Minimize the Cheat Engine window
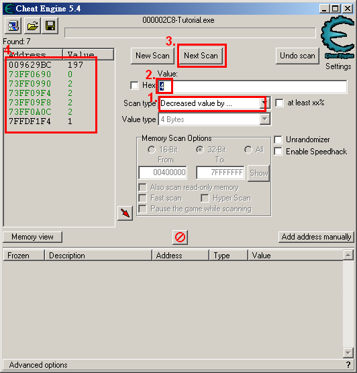The width and height of the screenshot is (357, 373). tap(324, 9)
